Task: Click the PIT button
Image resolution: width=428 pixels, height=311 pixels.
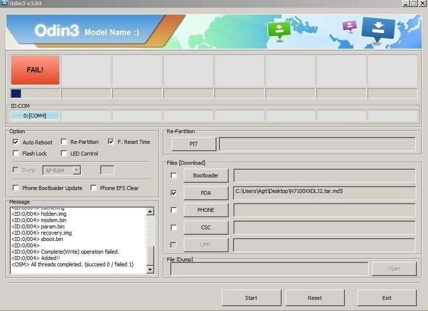Action: click(x=194, y=144)
